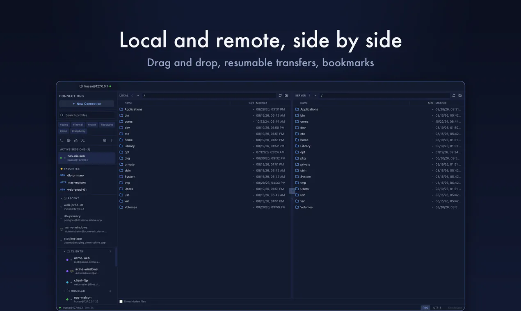Select client-ftp in the CLIENTS group
521x311 pixels.
coord(87,282)
